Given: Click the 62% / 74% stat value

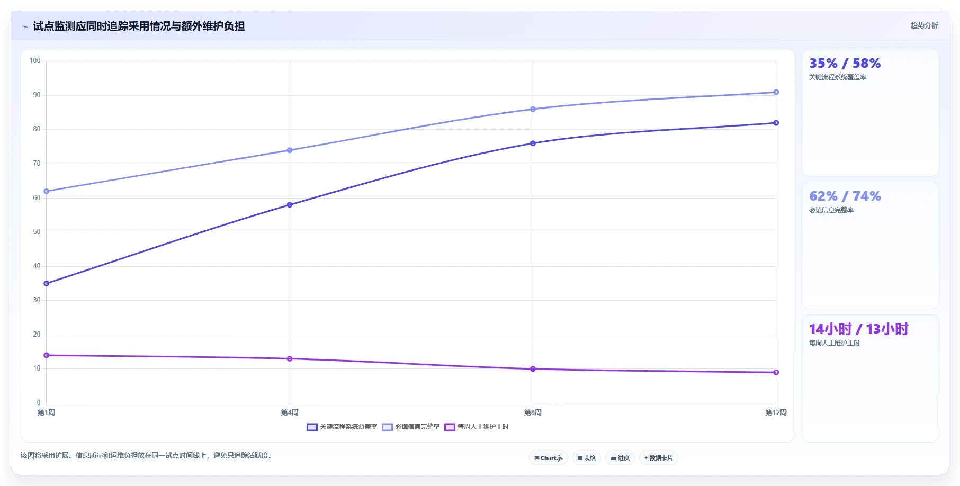Looking at the screenshot, I should click(845, 196).
